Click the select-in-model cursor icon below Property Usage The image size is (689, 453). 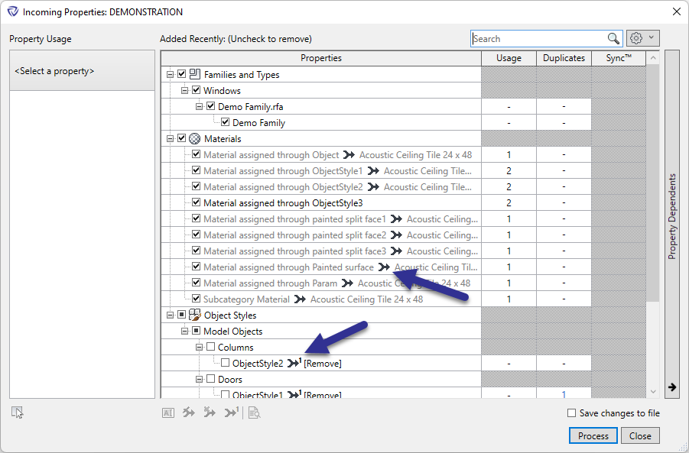point(17,413)
